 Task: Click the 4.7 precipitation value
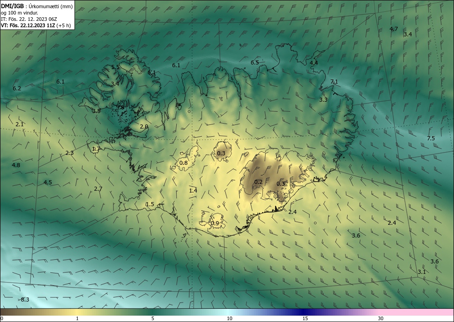pos(394,29)
